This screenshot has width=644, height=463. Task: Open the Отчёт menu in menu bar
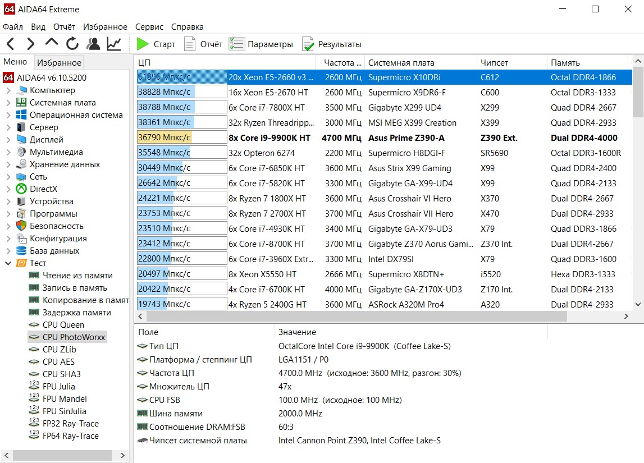(x=64, y=27)
